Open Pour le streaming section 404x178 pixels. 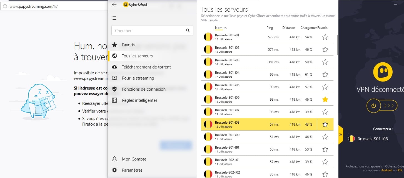[x=138, y=78]
